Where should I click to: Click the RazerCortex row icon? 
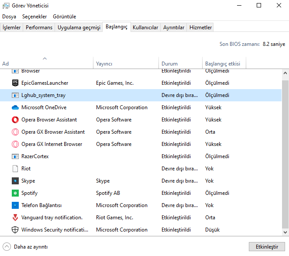15,156
